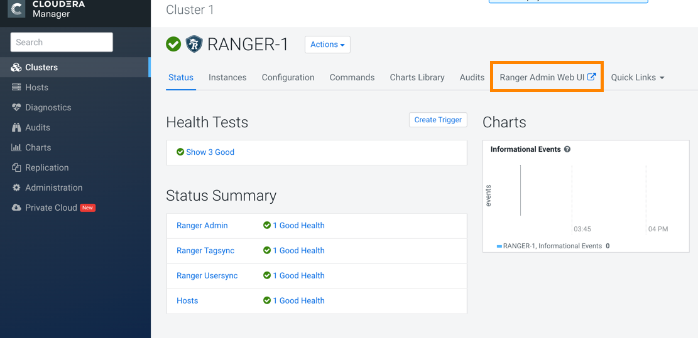Open the Ranger Tagsync role link

coord(205,250)
